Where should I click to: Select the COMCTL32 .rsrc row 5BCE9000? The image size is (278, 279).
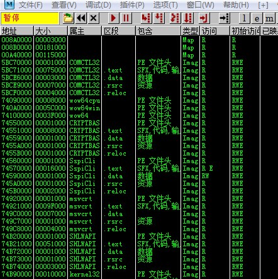[139, 85]
